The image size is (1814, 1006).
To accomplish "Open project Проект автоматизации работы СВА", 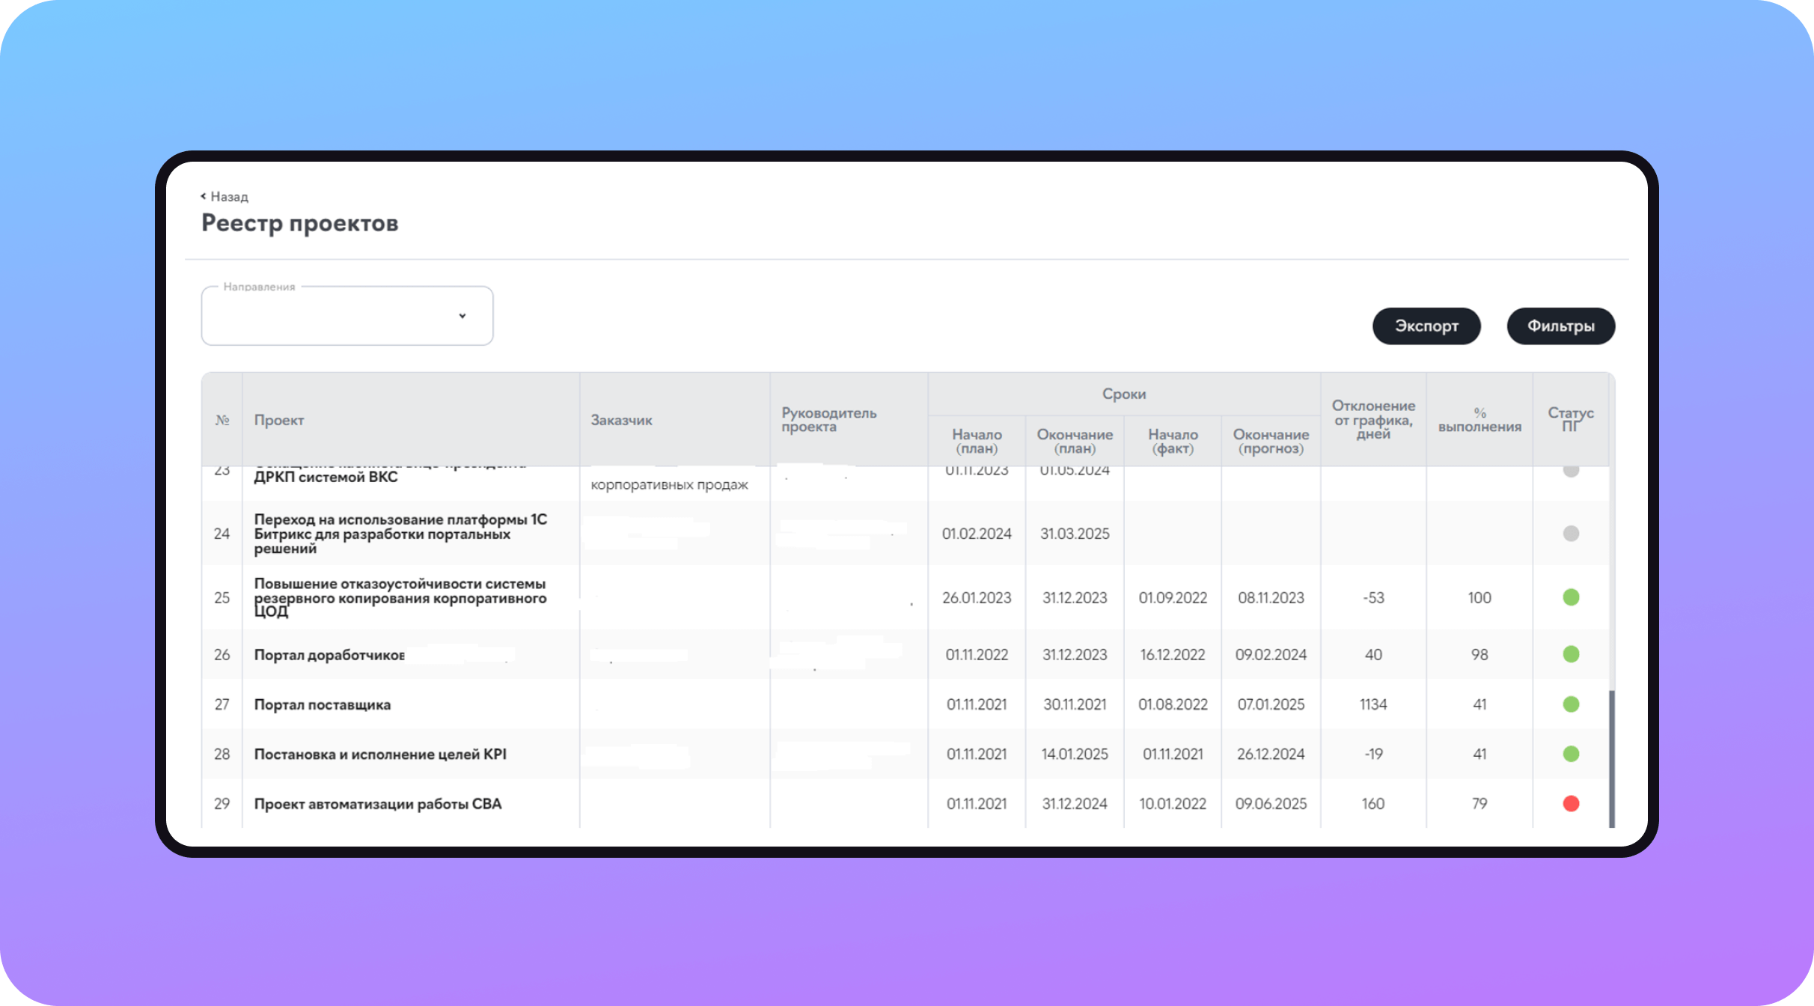I will [x=377, y=804].
